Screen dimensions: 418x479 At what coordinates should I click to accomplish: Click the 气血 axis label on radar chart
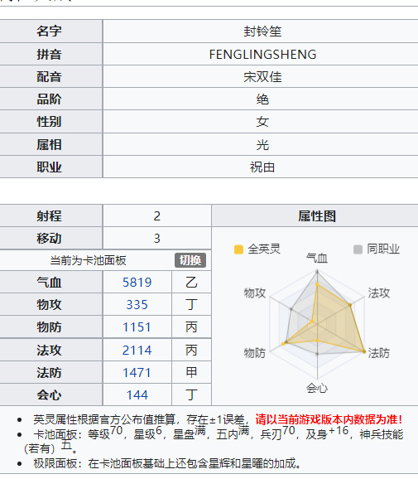click(317, 258)
